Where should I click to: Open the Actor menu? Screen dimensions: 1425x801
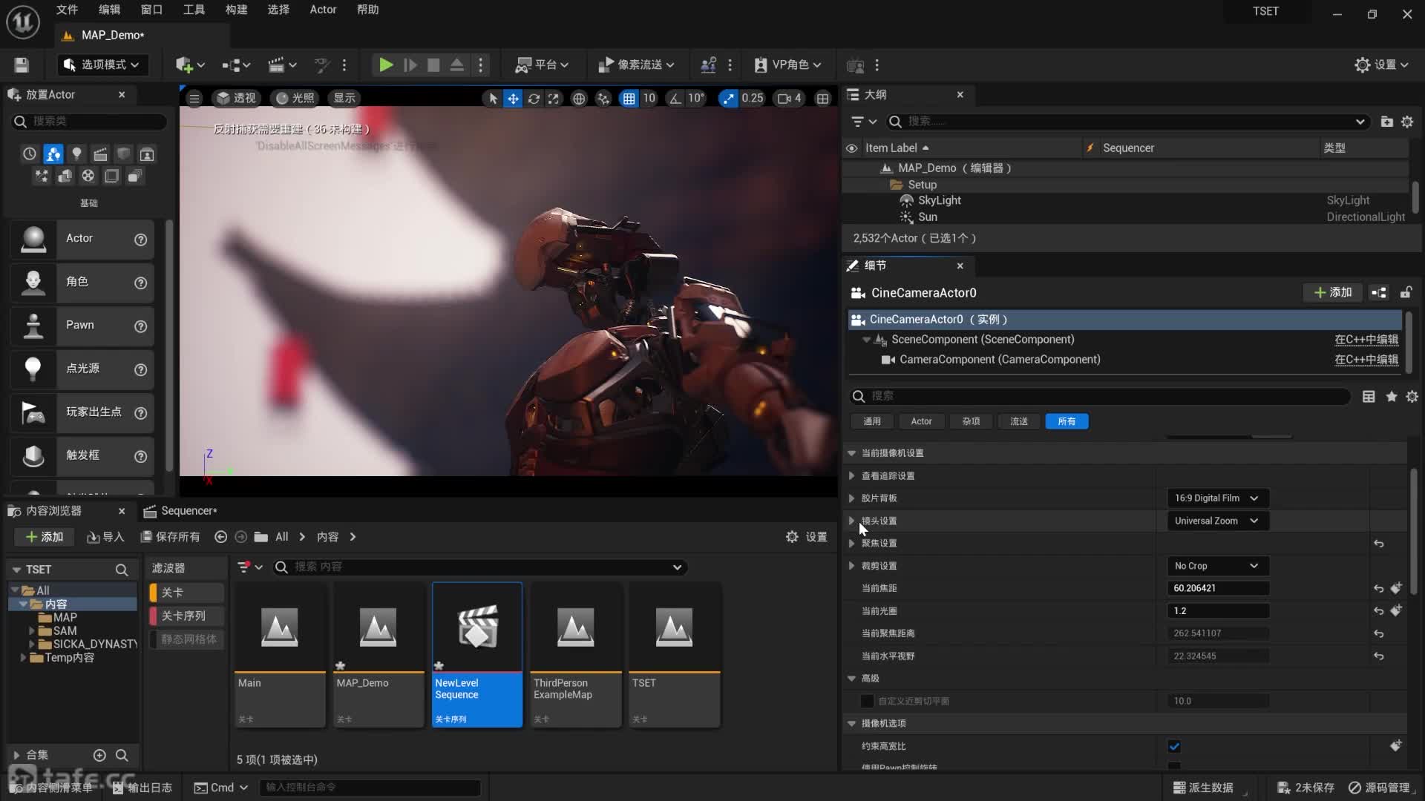pyautogui.click(x=323, y=10)
